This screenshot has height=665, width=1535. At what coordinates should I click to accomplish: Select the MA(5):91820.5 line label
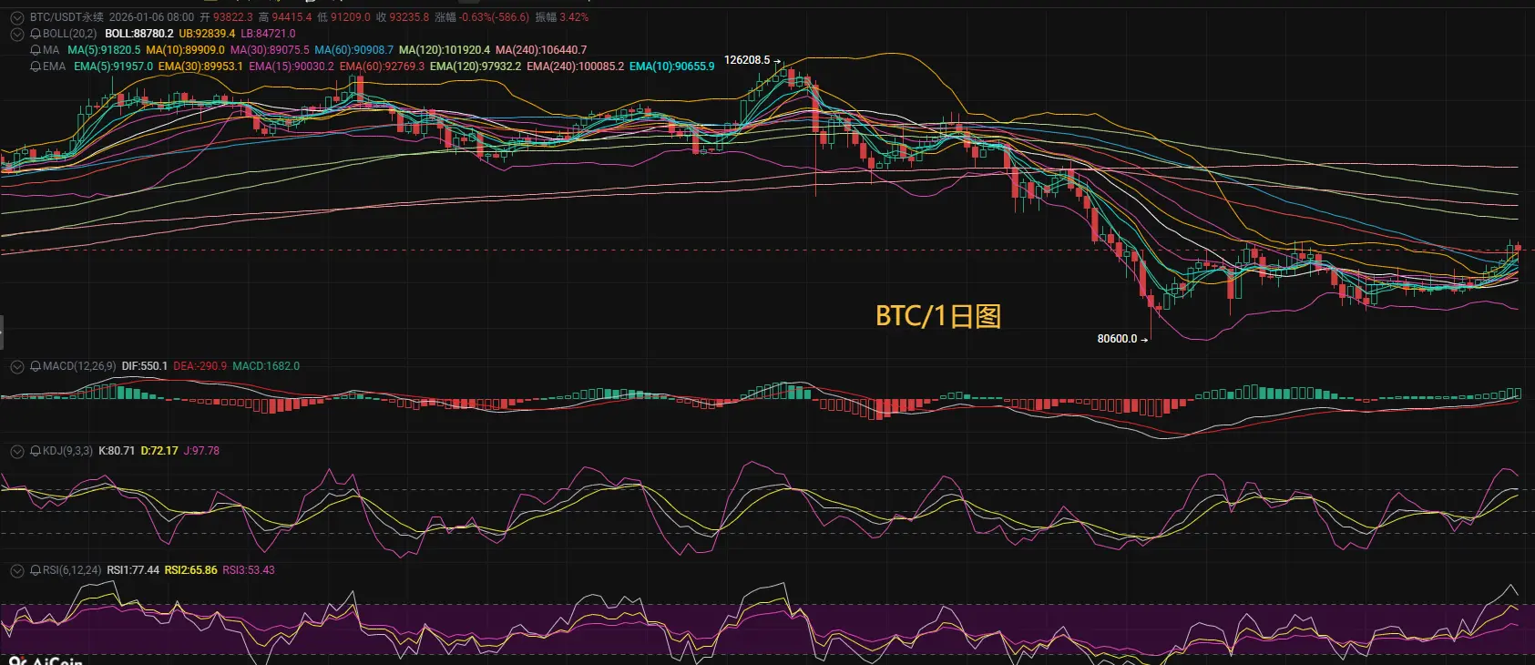point(104,50)
